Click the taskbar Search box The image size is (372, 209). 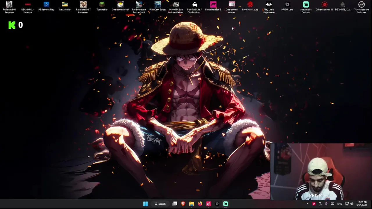160,204
